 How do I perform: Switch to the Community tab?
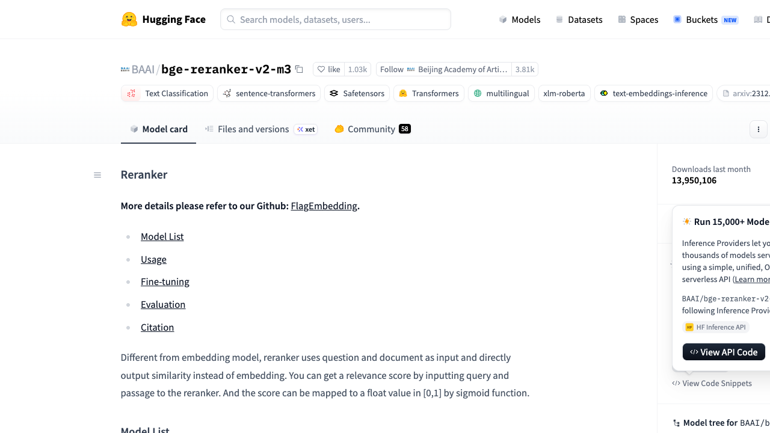(x=372, y=129)
